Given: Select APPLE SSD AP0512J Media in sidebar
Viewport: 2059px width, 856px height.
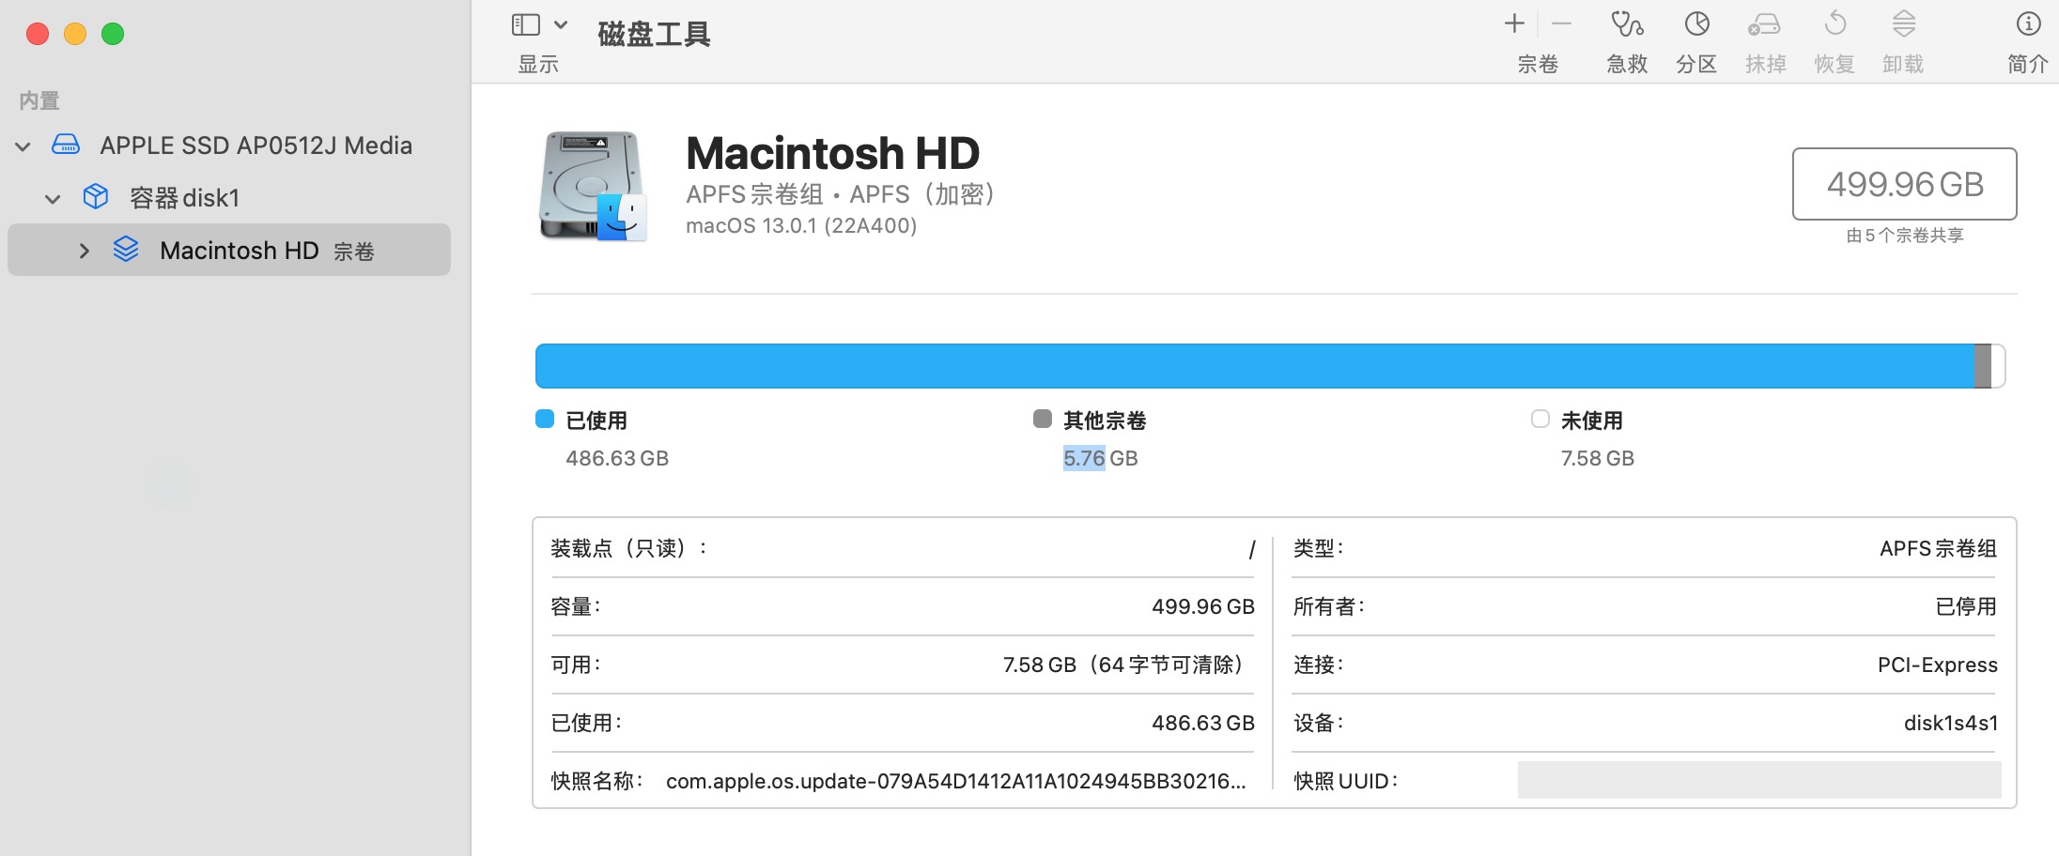Looking at the screenshot, I should coord(255,145).
